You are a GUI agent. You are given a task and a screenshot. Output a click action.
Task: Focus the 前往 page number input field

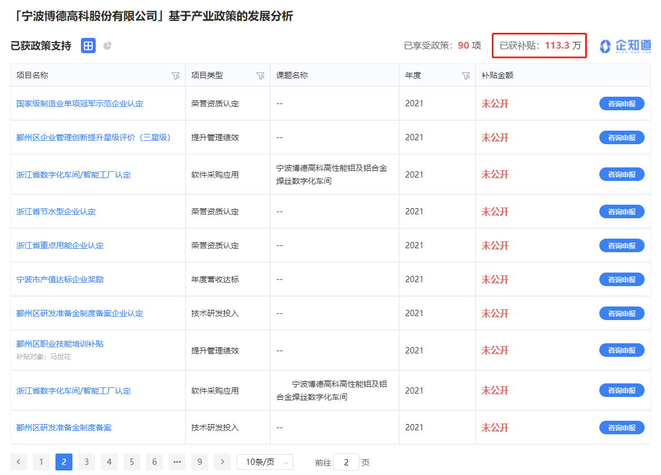click(346, 462)
